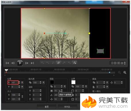Jump to end of clip
This screenshot has width=131, height=111.
32,63
